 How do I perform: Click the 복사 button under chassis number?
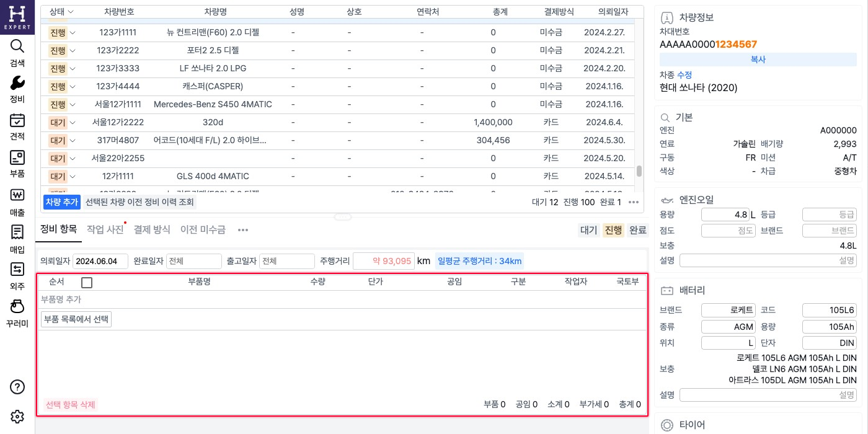coord(758,60)
